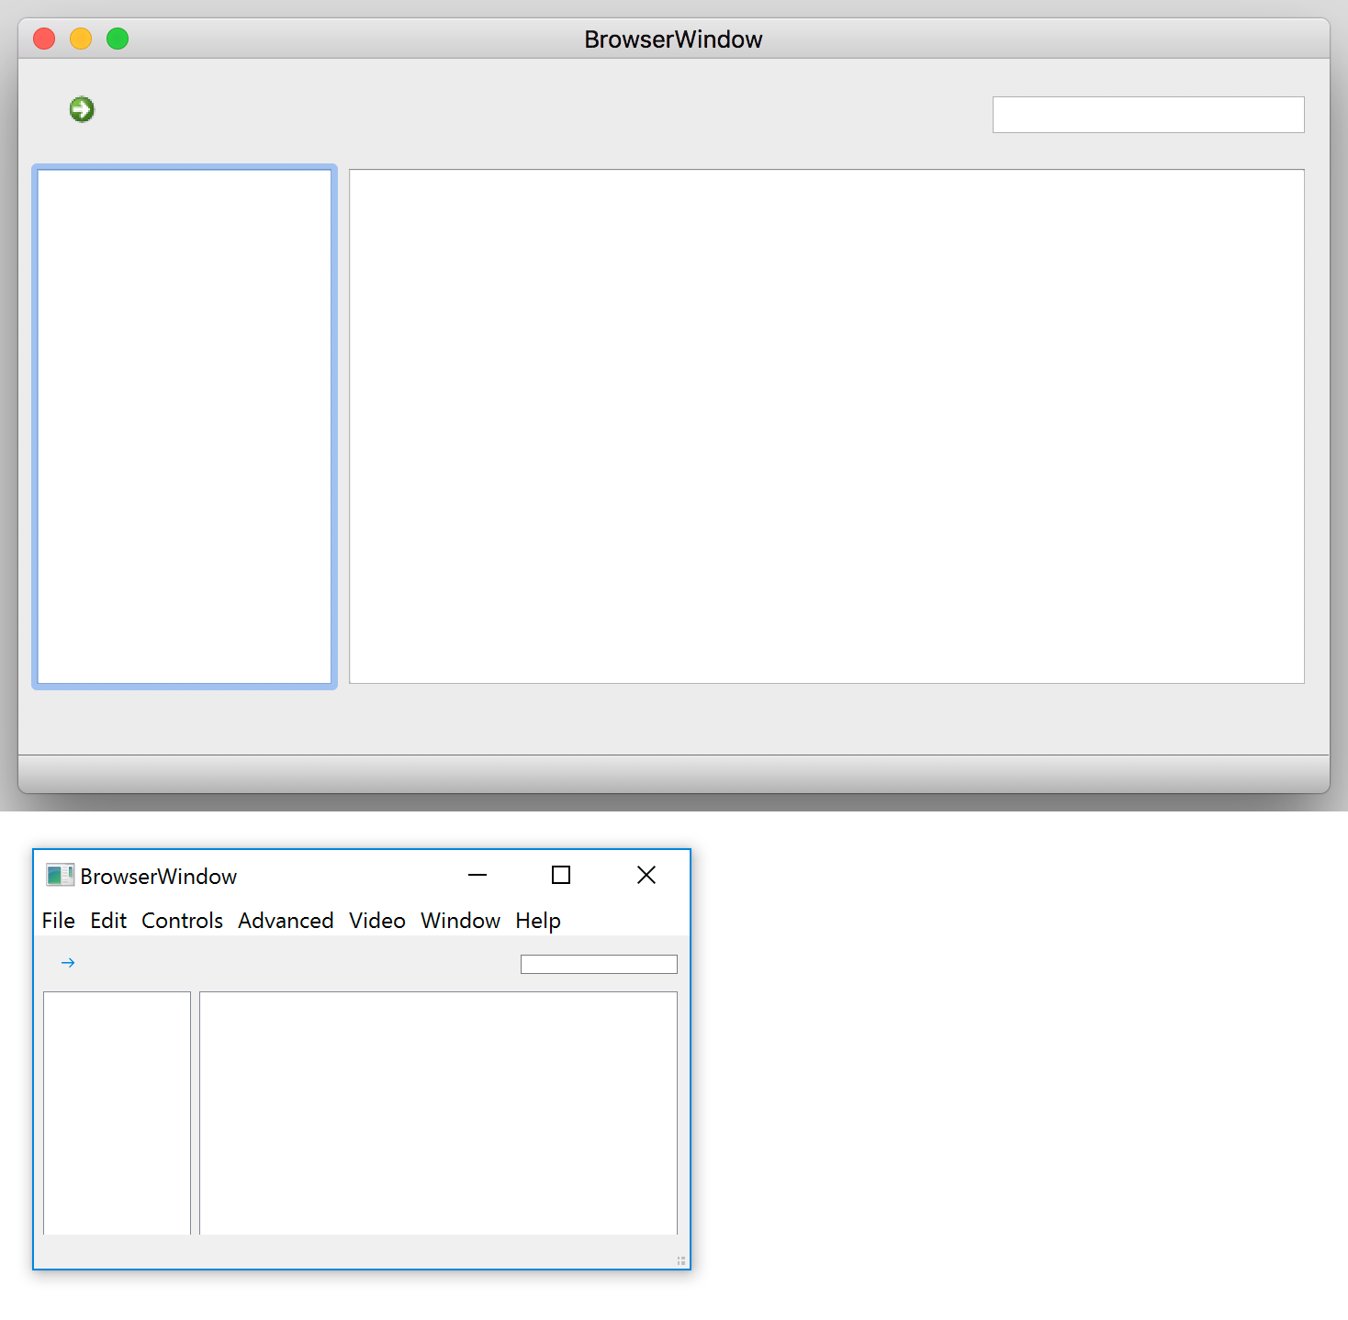
Task: Open the Advanced menu
Action: [x=286, y=921]
